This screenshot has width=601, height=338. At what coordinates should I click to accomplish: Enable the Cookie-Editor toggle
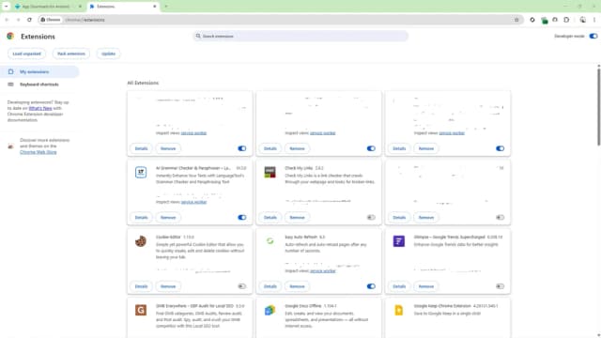click(x=242, y=286)
